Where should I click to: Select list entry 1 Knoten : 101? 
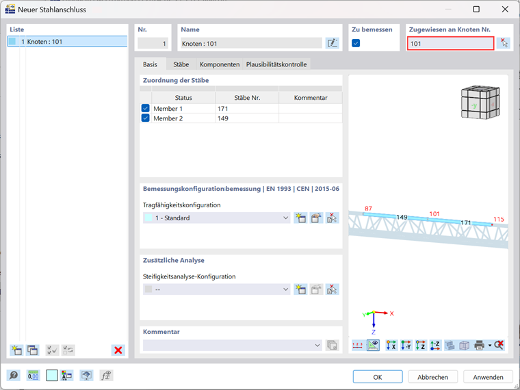point(67,42)
